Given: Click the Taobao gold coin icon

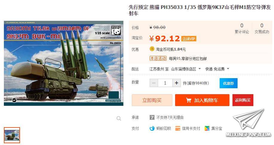Looking at the screenshot, I should click(x=152, y=49).
